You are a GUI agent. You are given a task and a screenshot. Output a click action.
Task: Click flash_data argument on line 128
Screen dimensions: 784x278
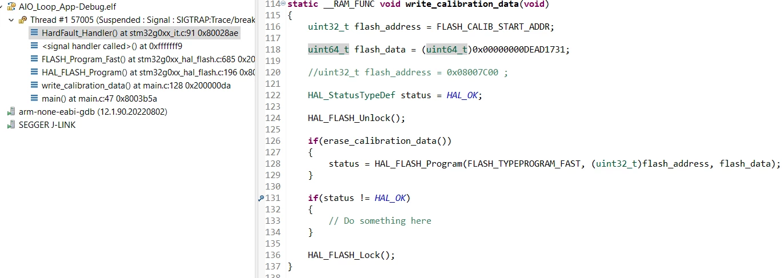pyautogui.click(x=745, y=164)
